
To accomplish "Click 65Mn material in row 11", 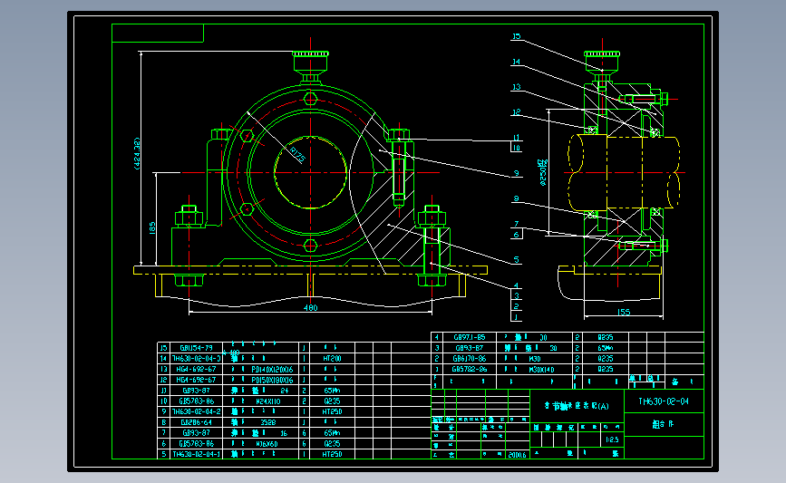I will coord(332,391).
